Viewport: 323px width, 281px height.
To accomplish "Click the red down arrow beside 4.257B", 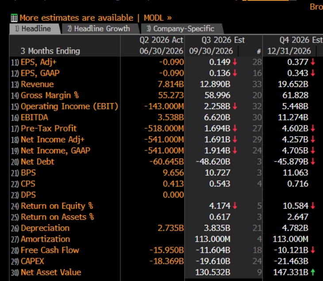I will pos(313,140).
